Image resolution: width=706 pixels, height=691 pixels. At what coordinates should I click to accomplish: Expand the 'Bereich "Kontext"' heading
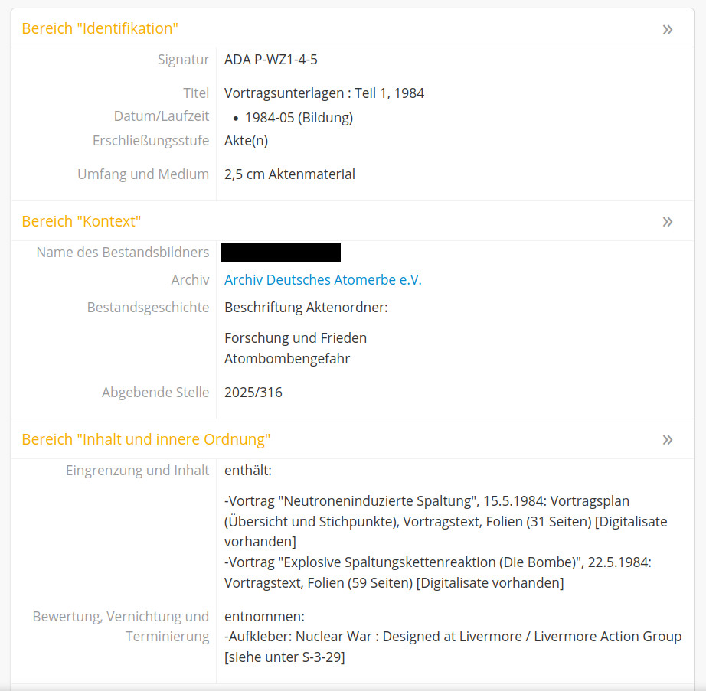tap(81, 221)
